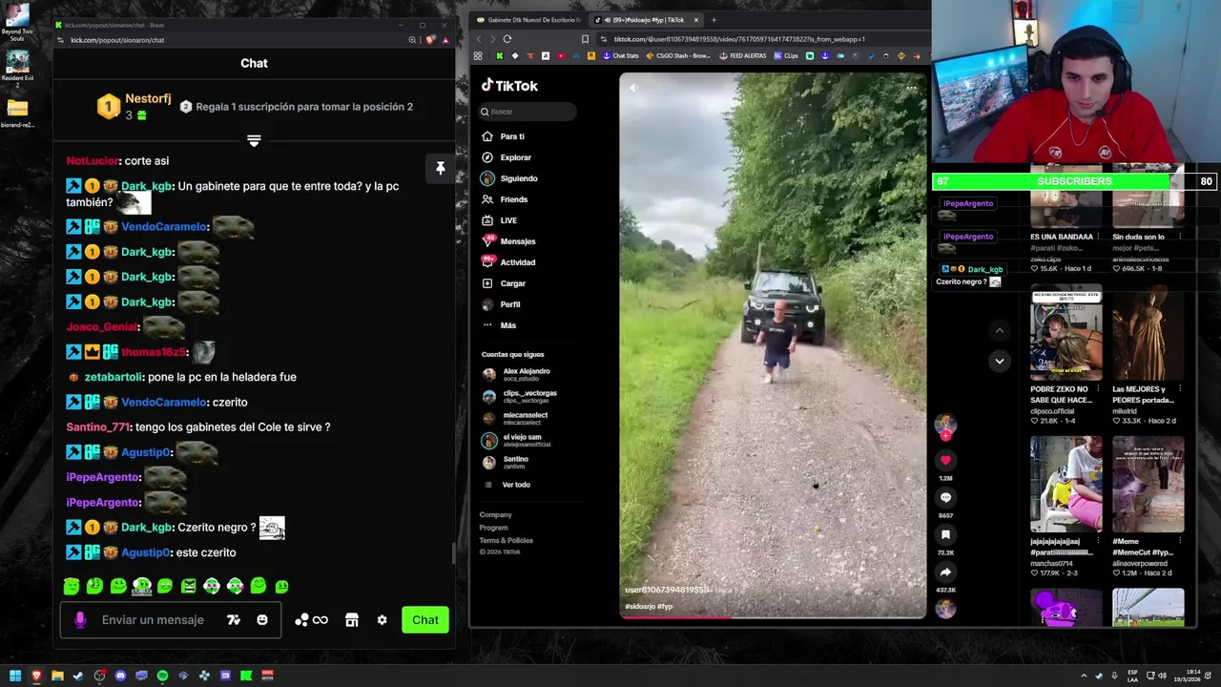Open video comments bubble icon
1221x687 pixels.
click(x=945, y=497)
